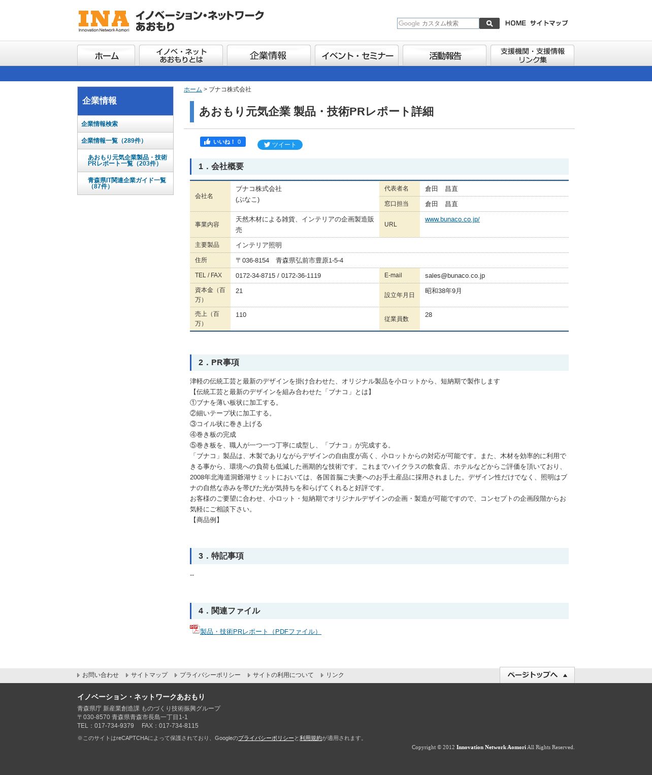Screen dimensions: 652x775
Task: Click the Facebook いいね! like button
Action: 223,142
